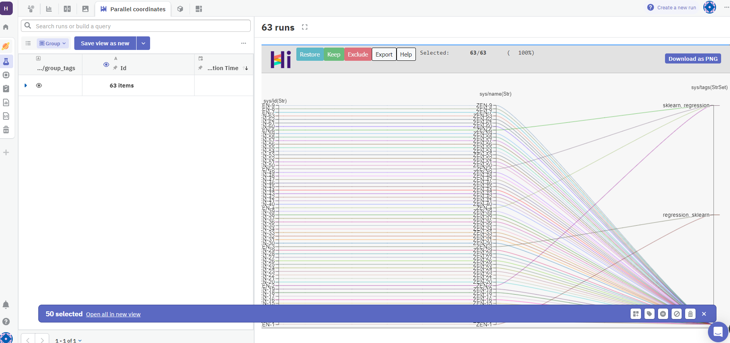Screen dimensions: 730x343
Task: Click the Help button in HiPlot bar
Action: (x=406, y=54)
